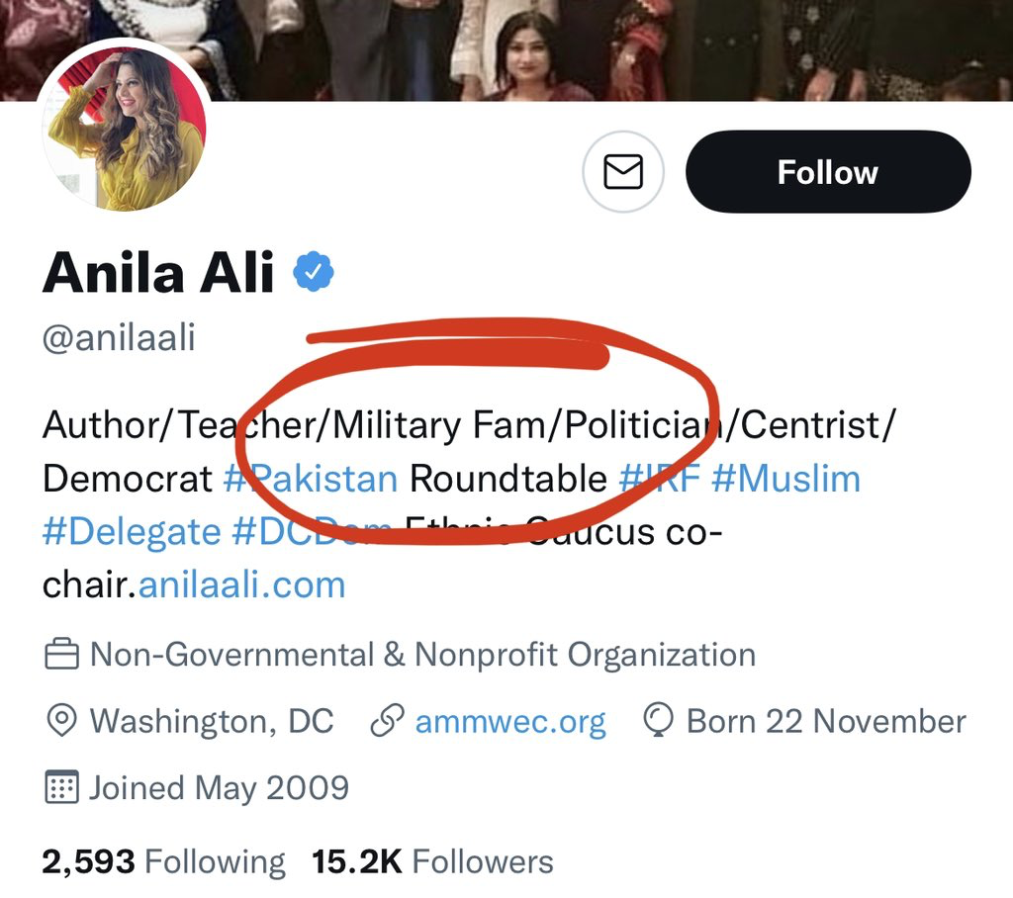1013x898 pixels.
Task: Click the birthday balloon icon
Action: (658, 720)
